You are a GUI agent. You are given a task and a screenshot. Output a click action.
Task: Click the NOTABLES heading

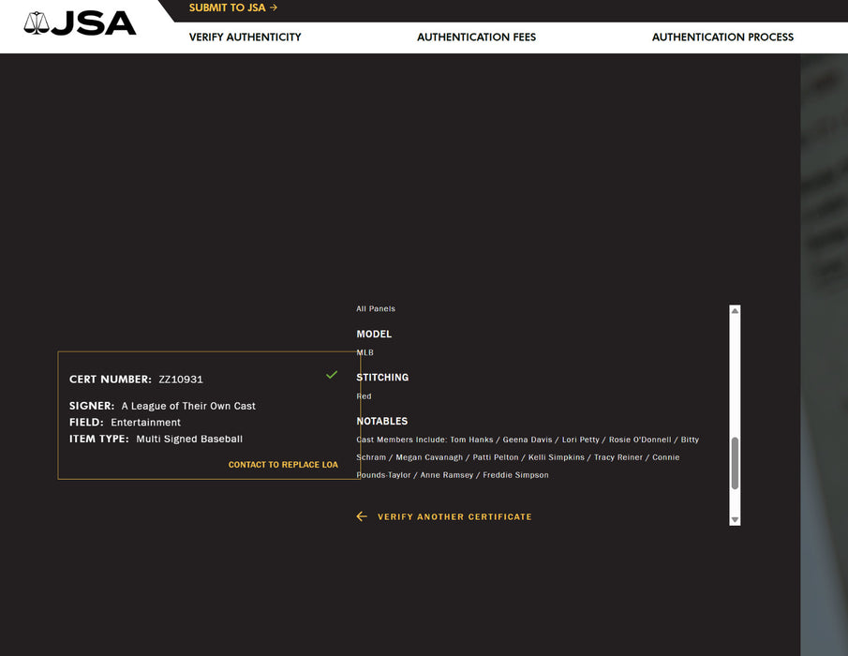(381, 421)
